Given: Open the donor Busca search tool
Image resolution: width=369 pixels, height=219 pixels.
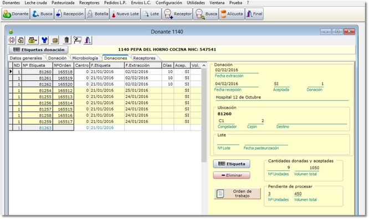Looking at the screenshot, I should tap(42, 14).
